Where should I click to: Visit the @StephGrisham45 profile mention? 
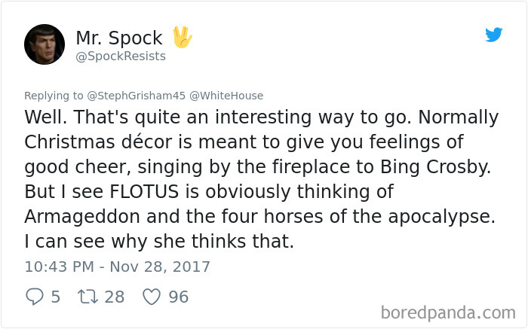(125, 96)
